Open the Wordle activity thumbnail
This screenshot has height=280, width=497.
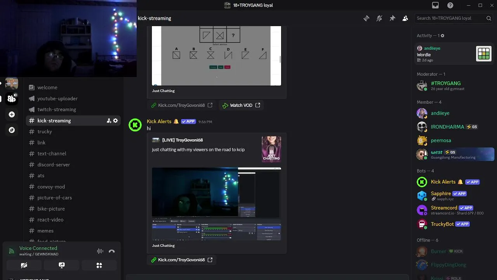[484, 54]
